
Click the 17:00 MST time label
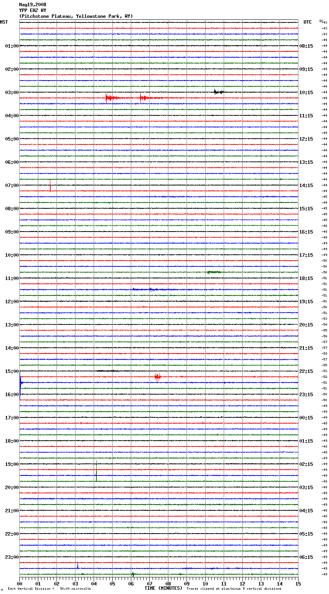12,418
